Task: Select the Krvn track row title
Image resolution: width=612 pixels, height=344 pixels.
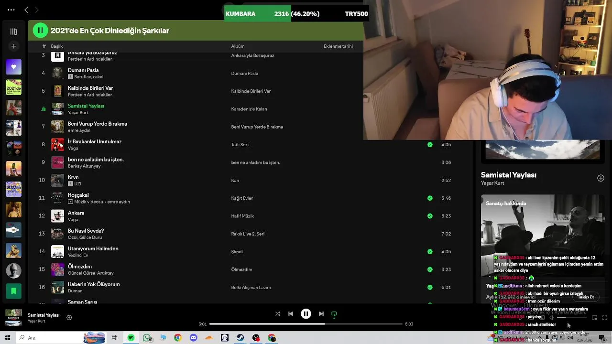Action: [x=73, y=177]
